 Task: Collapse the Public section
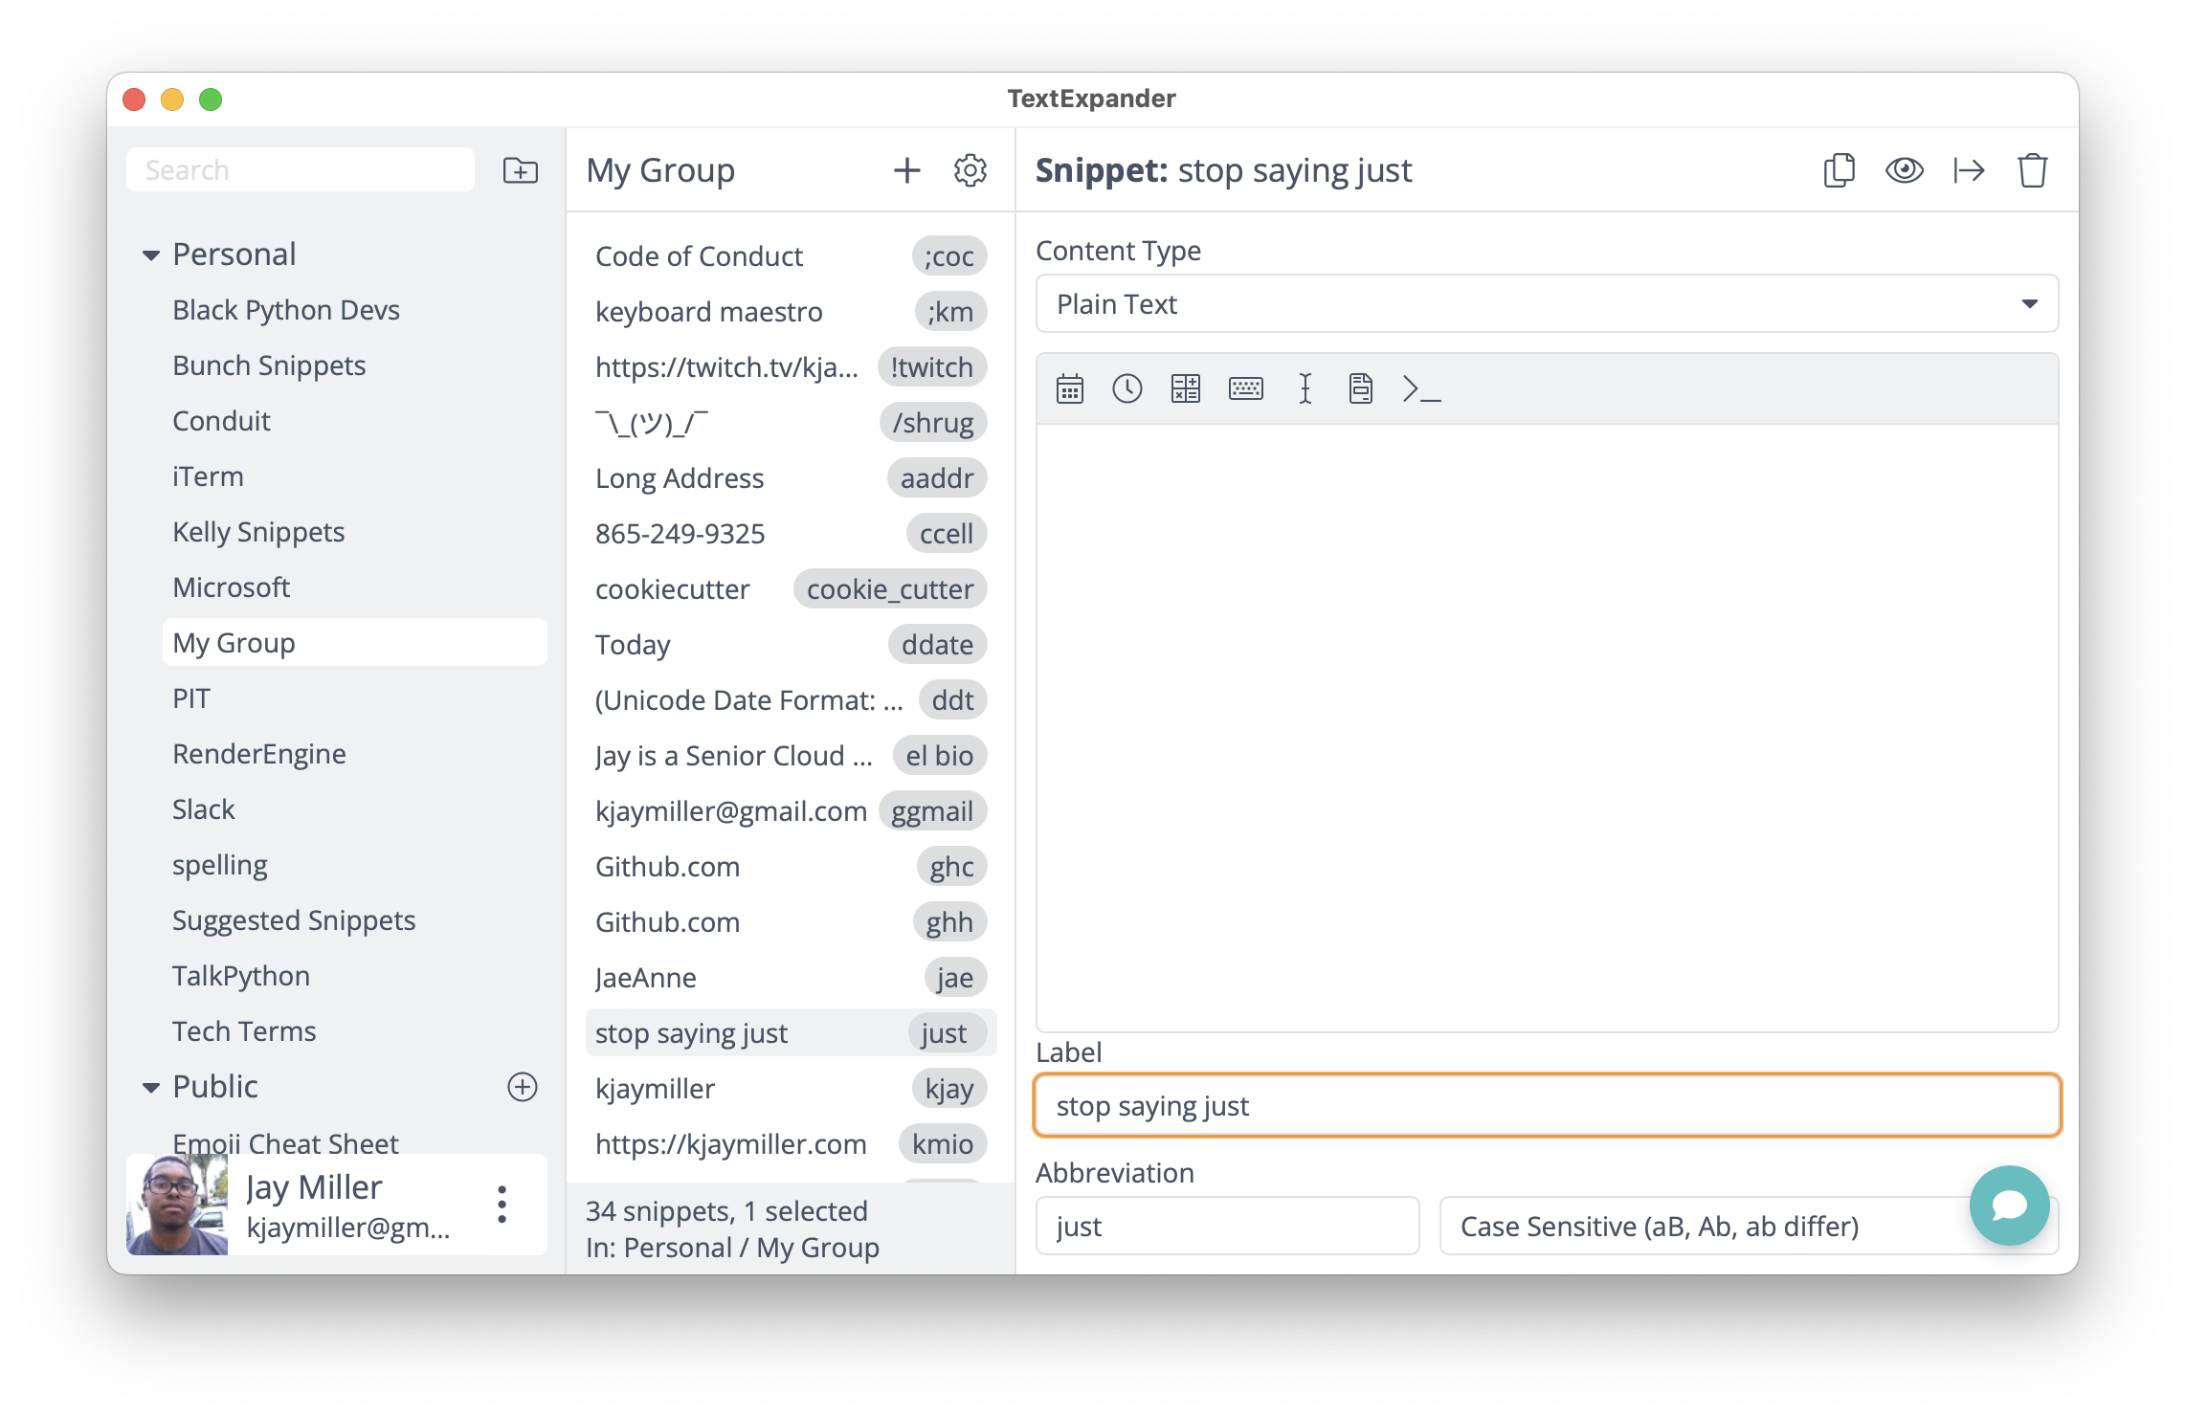coord(151,1087)
